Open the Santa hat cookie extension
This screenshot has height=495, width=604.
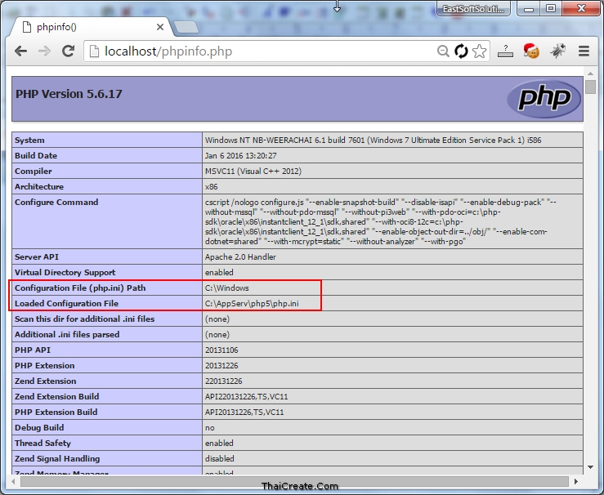click(x=531, y=51)
